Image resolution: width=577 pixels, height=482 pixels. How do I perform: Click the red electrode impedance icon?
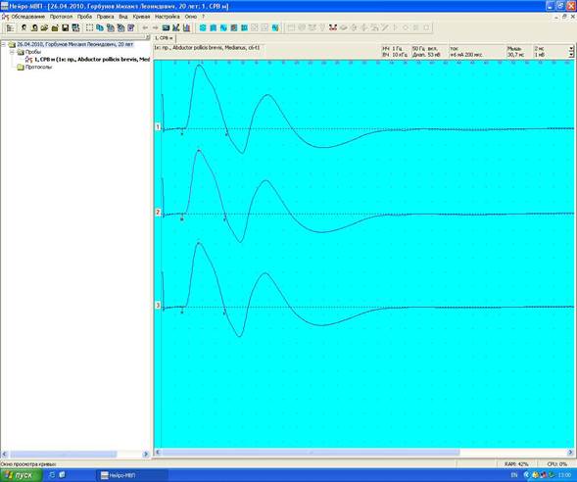pyautogui.click(x=333, y=28)
